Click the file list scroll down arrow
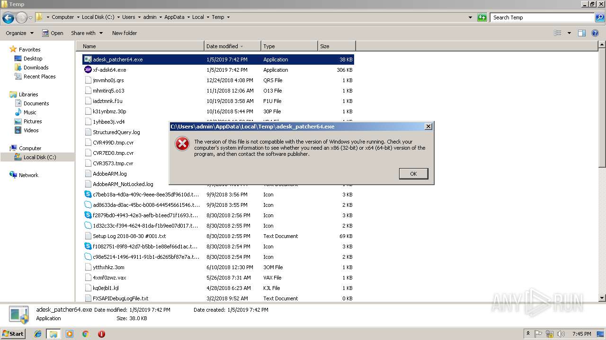The image size is (606, 340). click(602, 298)
